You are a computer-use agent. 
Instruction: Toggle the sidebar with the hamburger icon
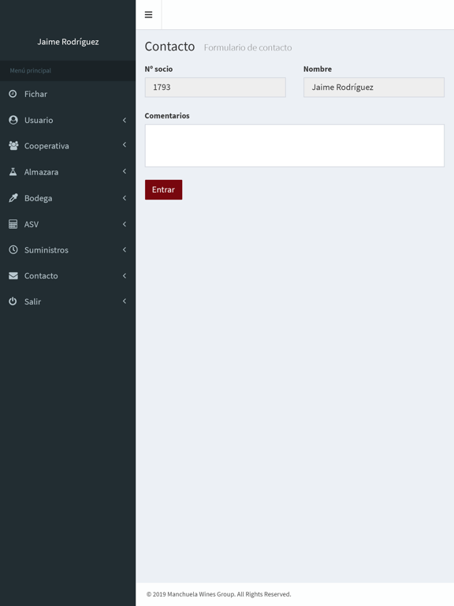tap(148, 15)
